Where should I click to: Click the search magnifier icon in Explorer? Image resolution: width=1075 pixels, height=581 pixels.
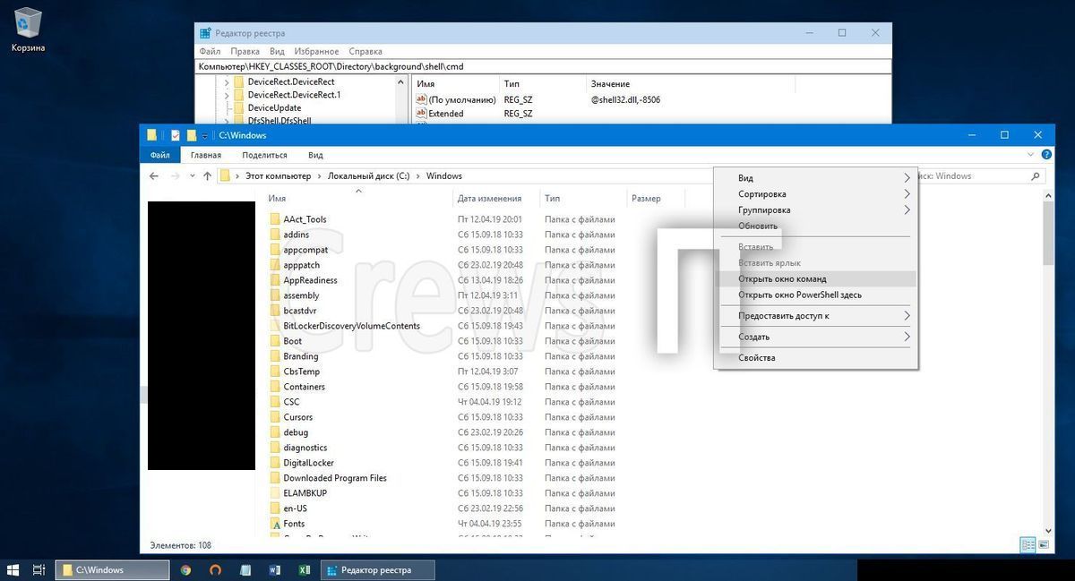click(1036, 176)
